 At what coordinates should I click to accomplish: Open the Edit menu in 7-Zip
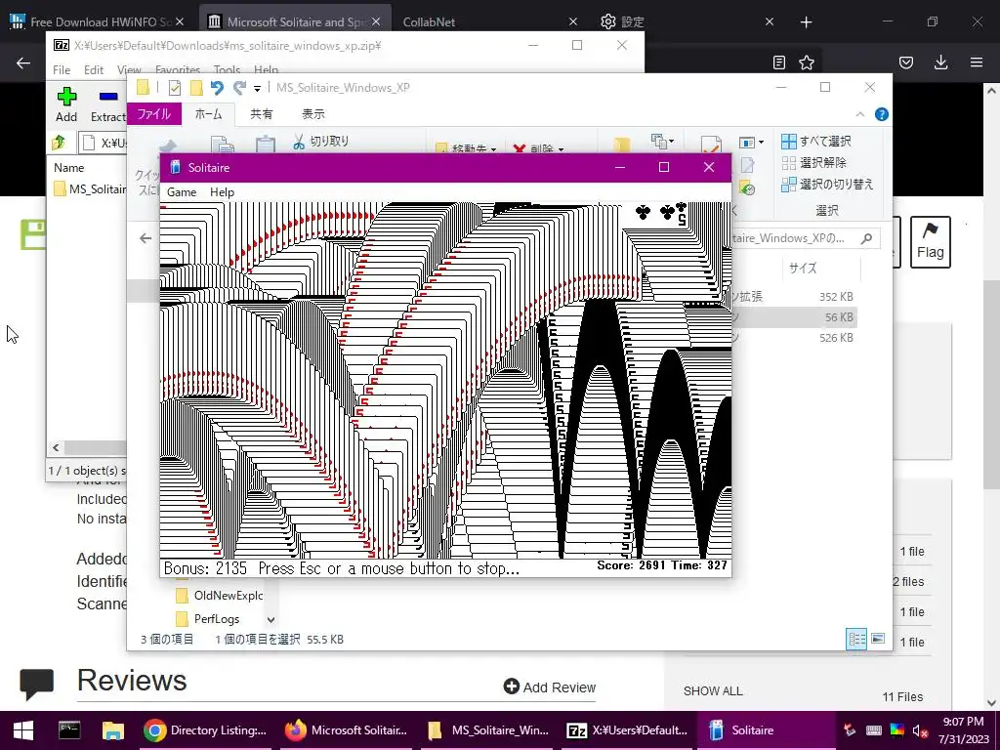point(93,69)
